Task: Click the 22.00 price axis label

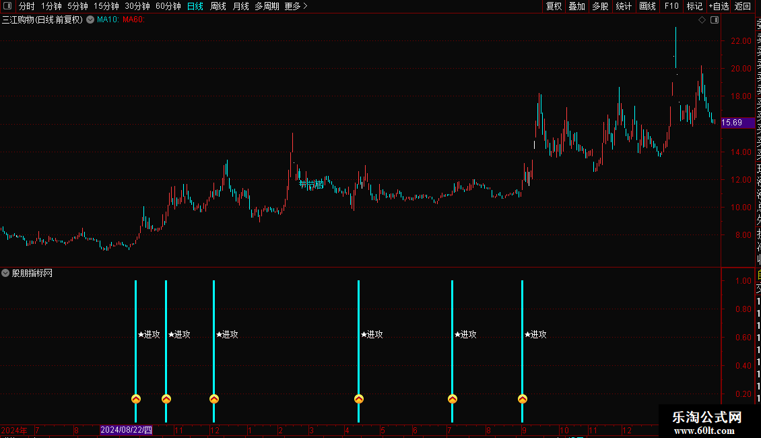Action: tap(741, 41)
